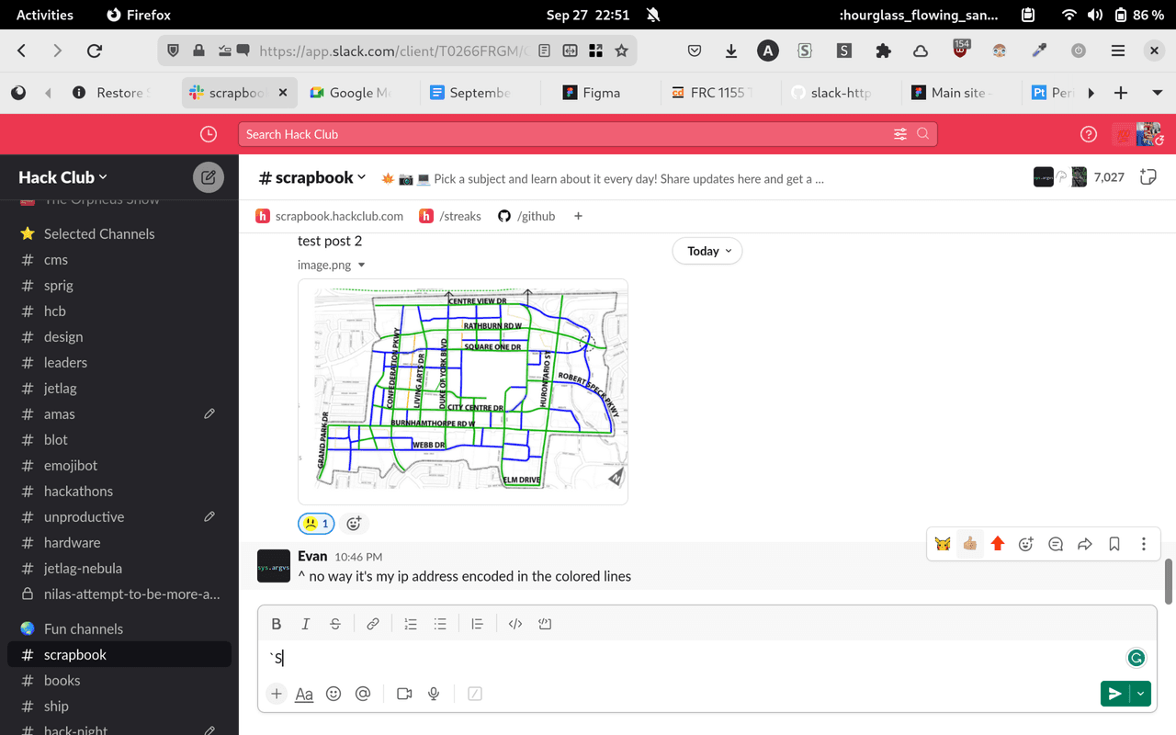Toggle the sad face reaction
Viewport: 1176px width, 735px height.
(316, 524)
